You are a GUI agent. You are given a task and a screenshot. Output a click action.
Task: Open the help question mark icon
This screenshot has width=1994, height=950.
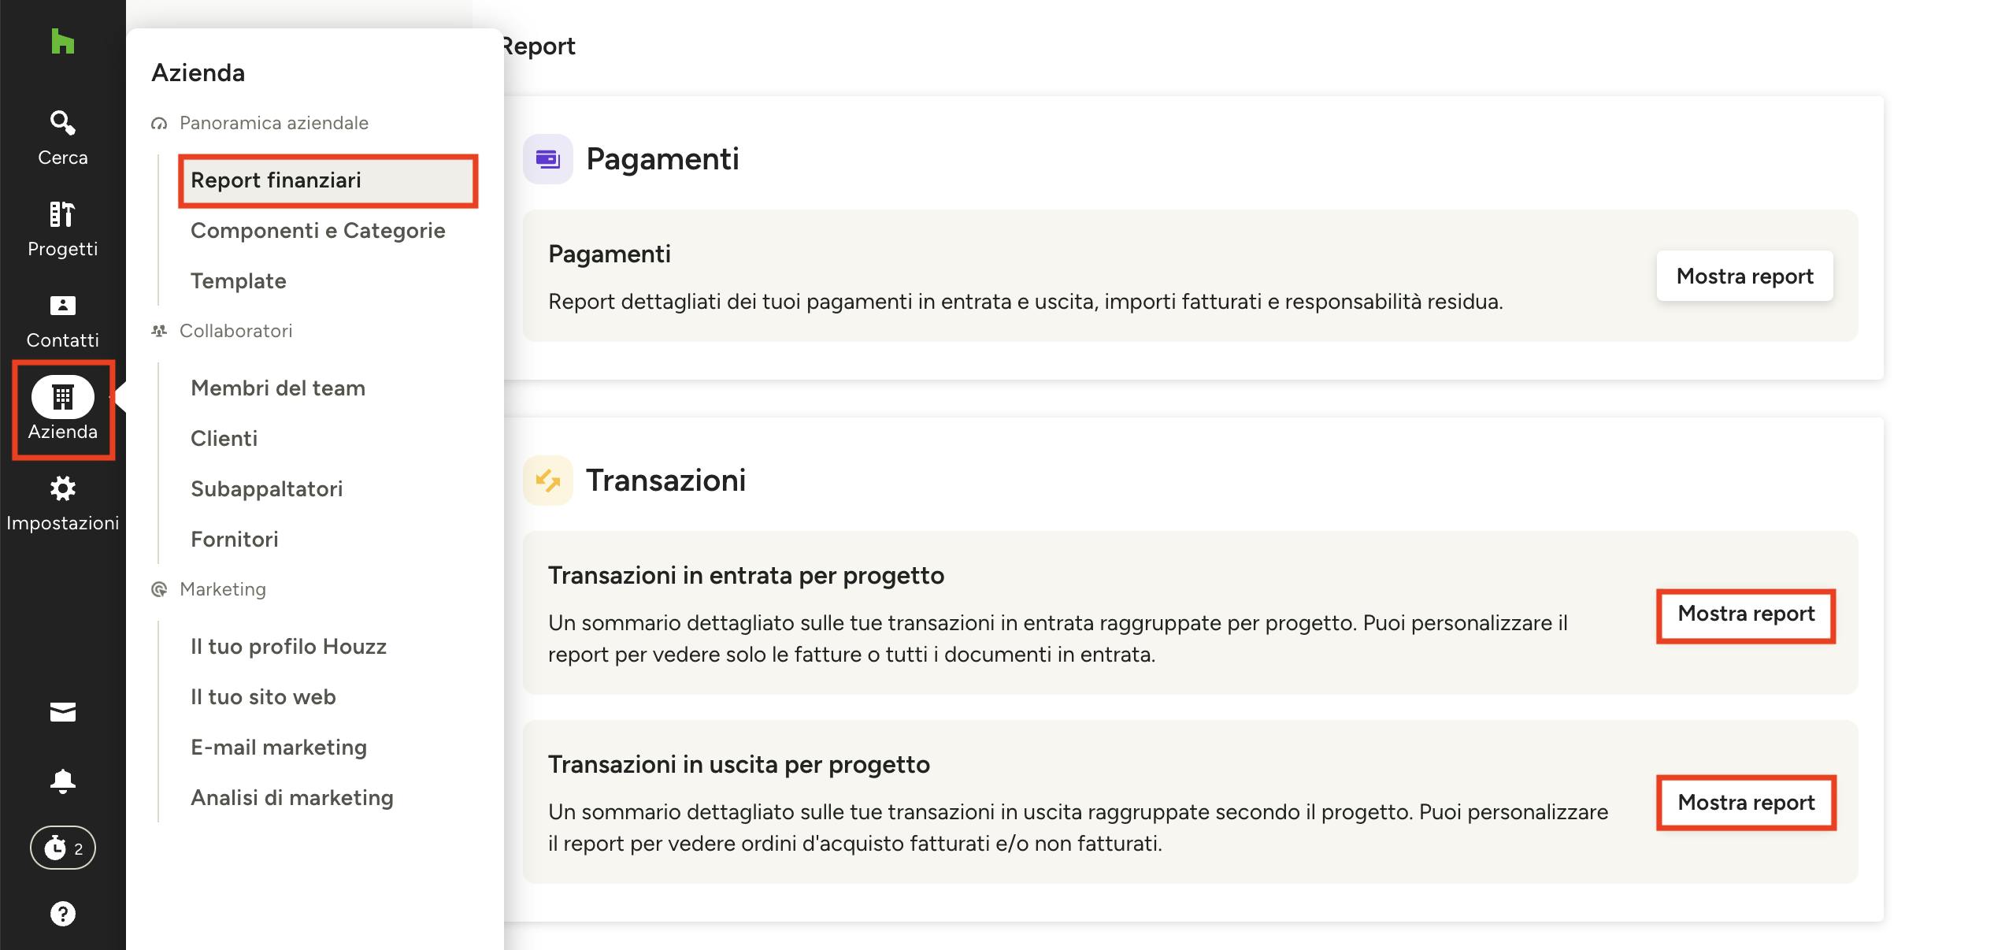[x=62, y=914]
